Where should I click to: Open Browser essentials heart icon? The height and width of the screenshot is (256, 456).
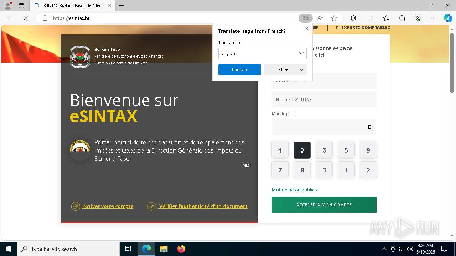coord(418,18)
